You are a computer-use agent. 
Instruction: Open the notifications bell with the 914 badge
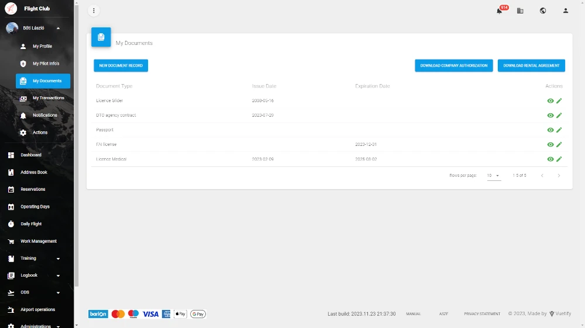499,11
